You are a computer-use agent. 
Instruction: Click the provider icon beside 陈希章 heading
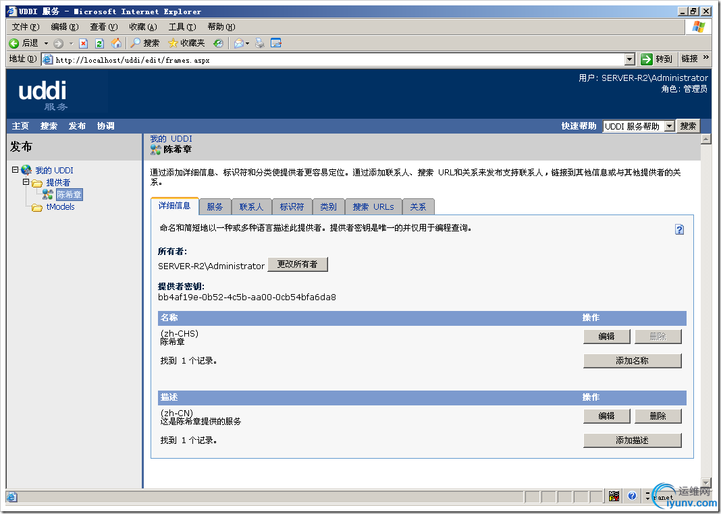[x=155, y=149]
